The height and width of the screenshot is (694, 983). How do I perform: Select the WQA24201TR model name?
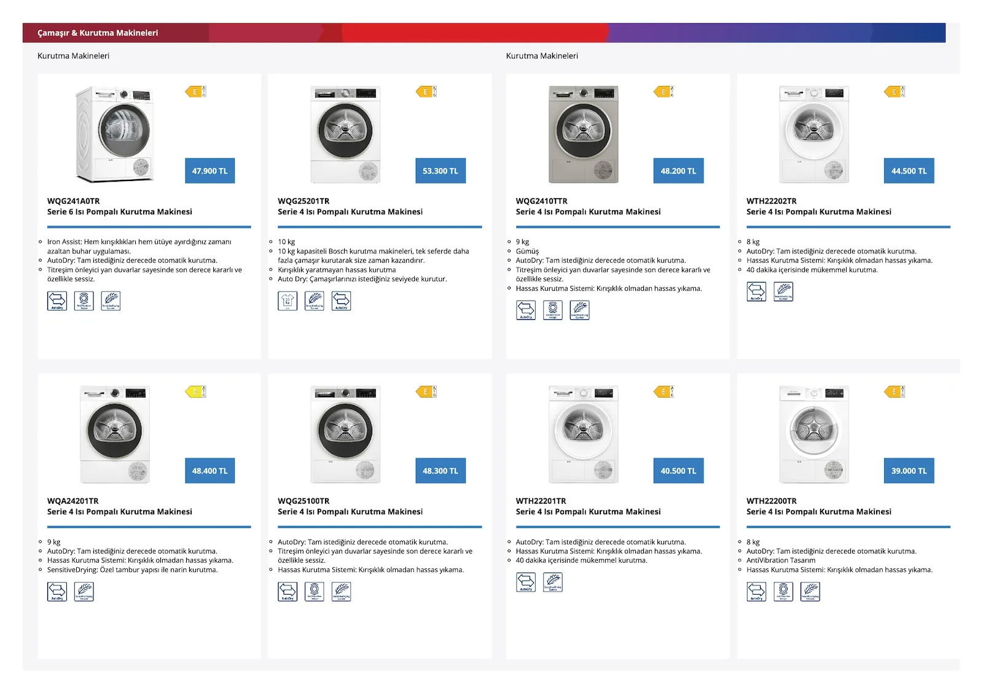pyautogui.click(x=73, y=501)
